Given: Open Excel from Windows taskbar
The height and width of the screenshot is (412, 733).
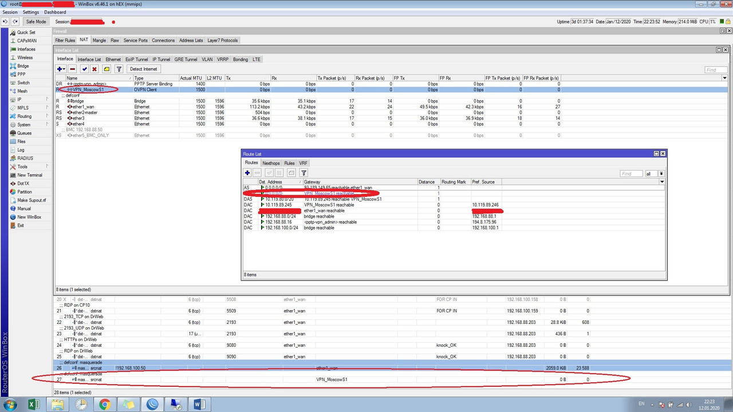Looking at the screenshot, I should tap(34, 405).
